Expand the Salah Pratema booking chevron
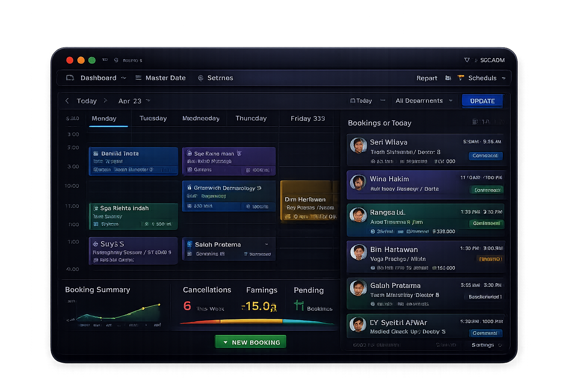Screen dimensions: 564x379 (266, 244)
